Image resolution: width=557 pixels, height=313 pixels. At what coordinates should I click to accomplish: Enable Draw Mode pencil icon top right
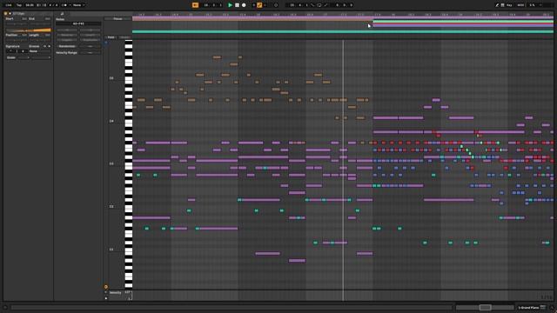coord(497,5)
